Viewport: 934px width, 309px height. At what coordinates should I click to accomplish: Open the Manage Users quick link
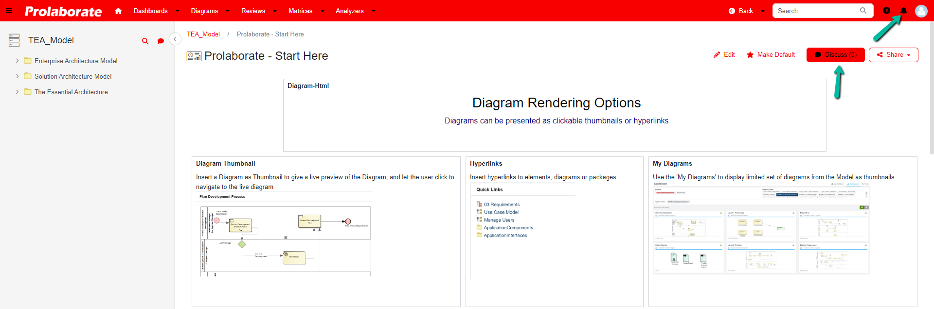coord(499,220)
